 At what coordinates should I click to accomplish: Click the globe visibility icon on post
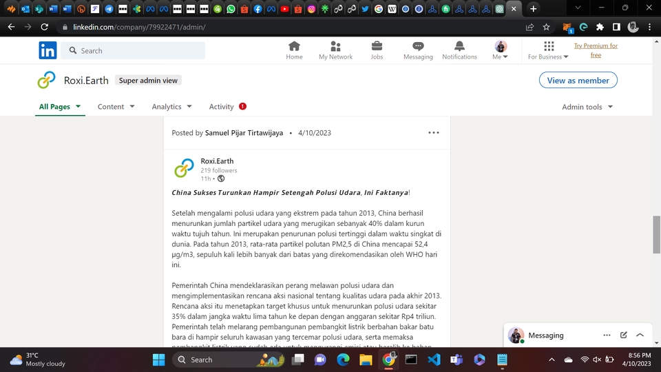tap(221, 179)
